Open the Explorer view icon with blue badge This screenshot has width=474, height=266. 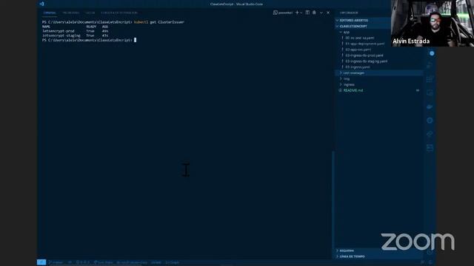click(432, 53)
